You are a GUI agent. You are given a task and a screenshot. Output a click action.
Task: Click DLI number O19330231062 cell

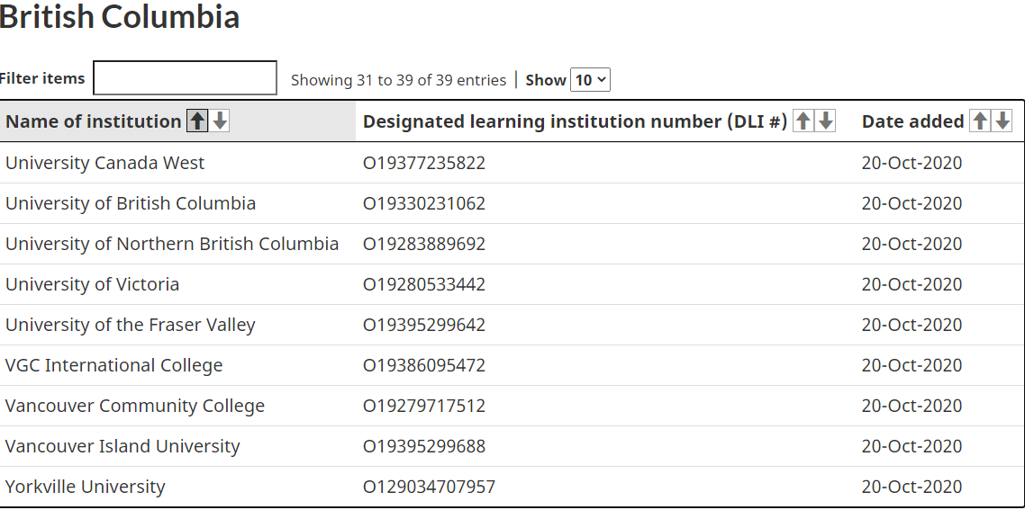coord(424,203)
